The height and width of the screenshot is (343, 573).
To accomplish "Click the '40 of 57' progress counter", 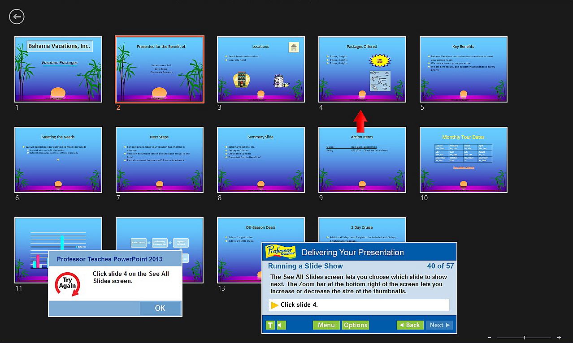I will [x=440, y=266].
